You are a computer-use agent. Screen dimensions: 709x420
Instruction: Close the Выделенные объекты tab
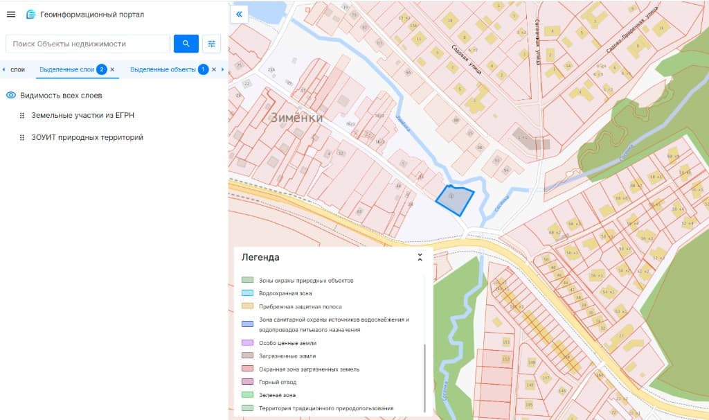pyautogui.click(x=214, y=70)
